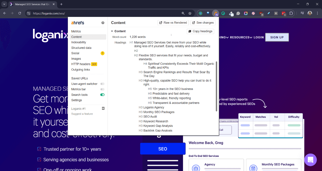322x171 pixels.
Task: Click the blue highlighter pen extension icon
Action: coord(268,13)
